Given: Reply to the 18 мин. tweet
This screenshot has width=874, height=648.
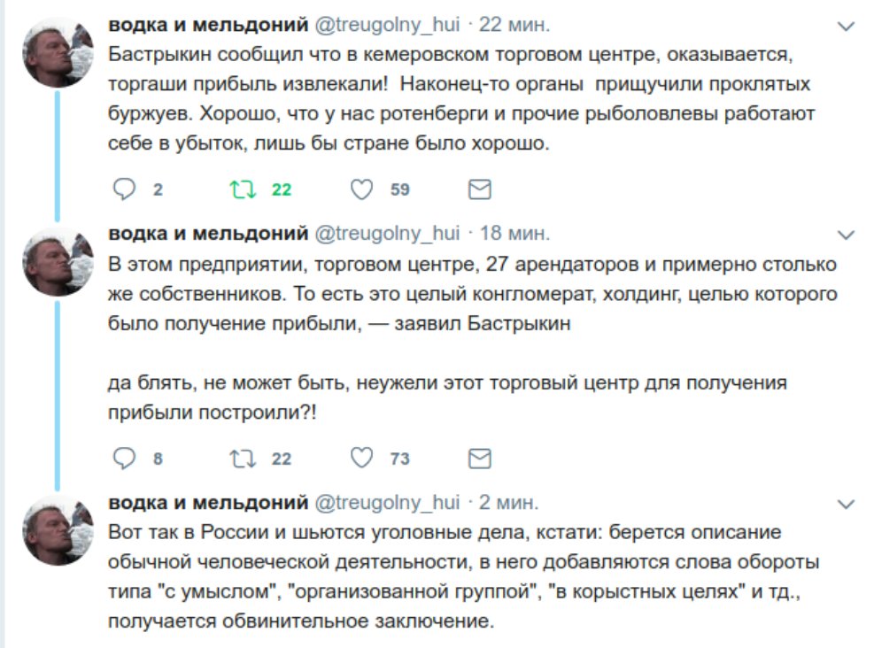Looking at the screenshot, I should click(124, 458).
